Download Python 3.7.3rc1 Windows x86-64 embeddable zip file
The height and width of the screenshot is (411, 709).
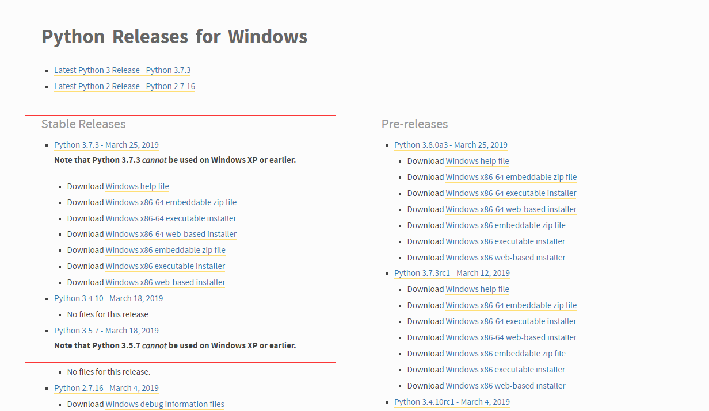coord(512,305)
